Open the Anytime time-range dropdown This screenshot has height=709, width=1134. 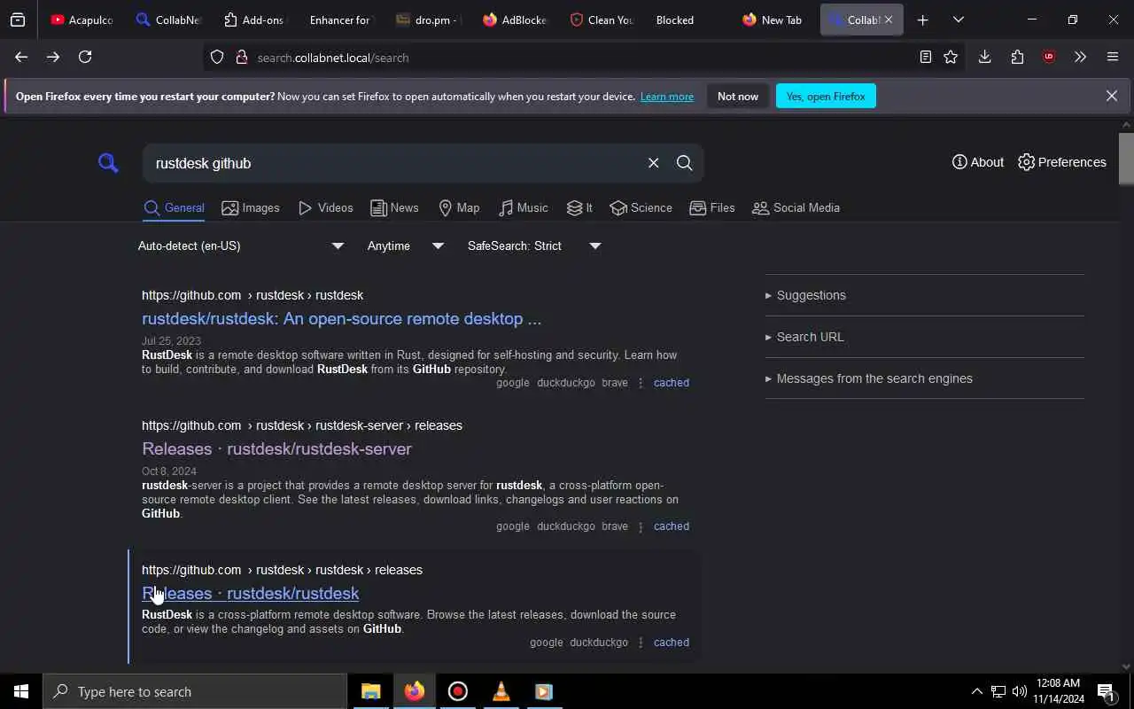point(406,245)
